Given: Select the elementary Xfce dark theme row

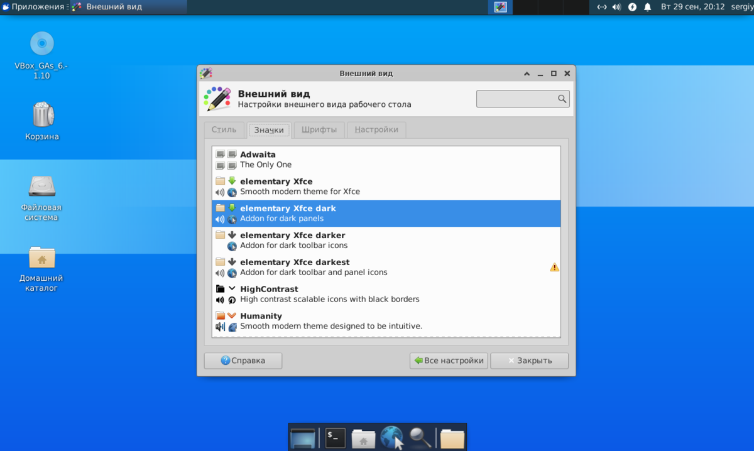Looking at the screenshot, I should pyautogui.click(x=386, y=214).
